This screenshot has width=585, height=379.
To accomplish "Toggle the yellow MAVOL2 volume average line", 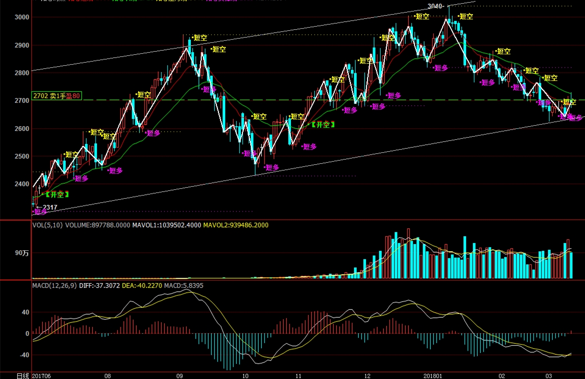I will [x=236, y=225].
